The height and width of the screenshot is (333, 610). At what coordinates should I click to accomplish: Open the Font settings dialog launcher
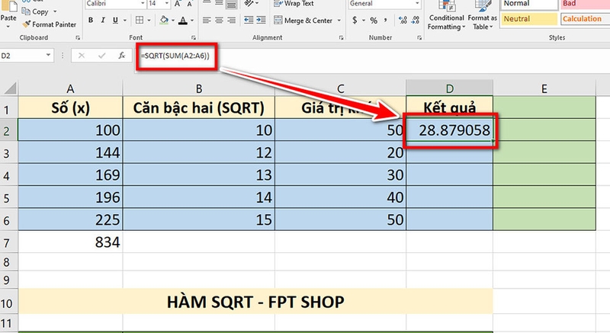click(194, 37)
